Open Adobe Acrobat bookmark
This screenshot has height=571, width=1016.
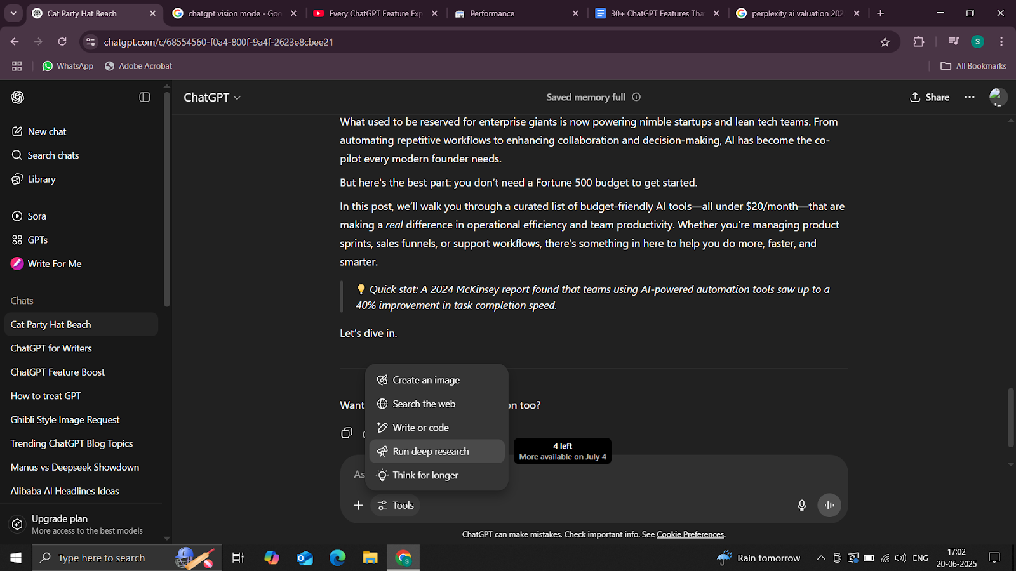pyautogui.click(x=138, y=66)
